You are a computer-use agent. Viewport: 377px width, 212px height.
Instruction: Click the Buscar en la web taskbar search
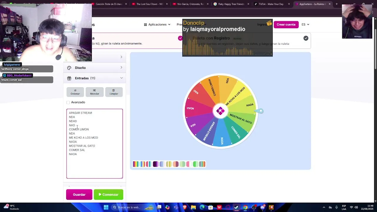133,207
